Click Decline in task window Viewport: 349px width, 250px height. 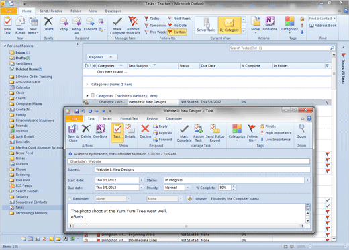coord(146,132)
